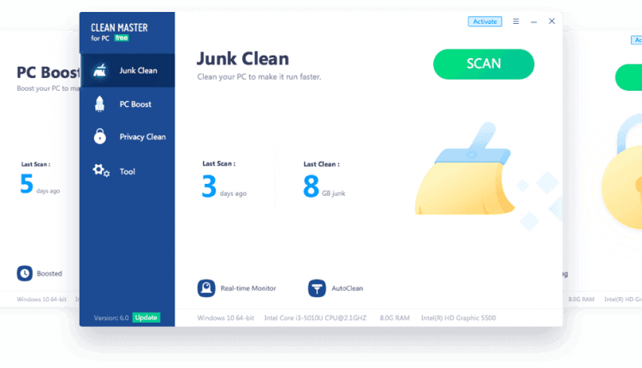Start the green SCAN button
Viewport: 642px width, 368px height.
pyautogui.click(x=484, y=64)
